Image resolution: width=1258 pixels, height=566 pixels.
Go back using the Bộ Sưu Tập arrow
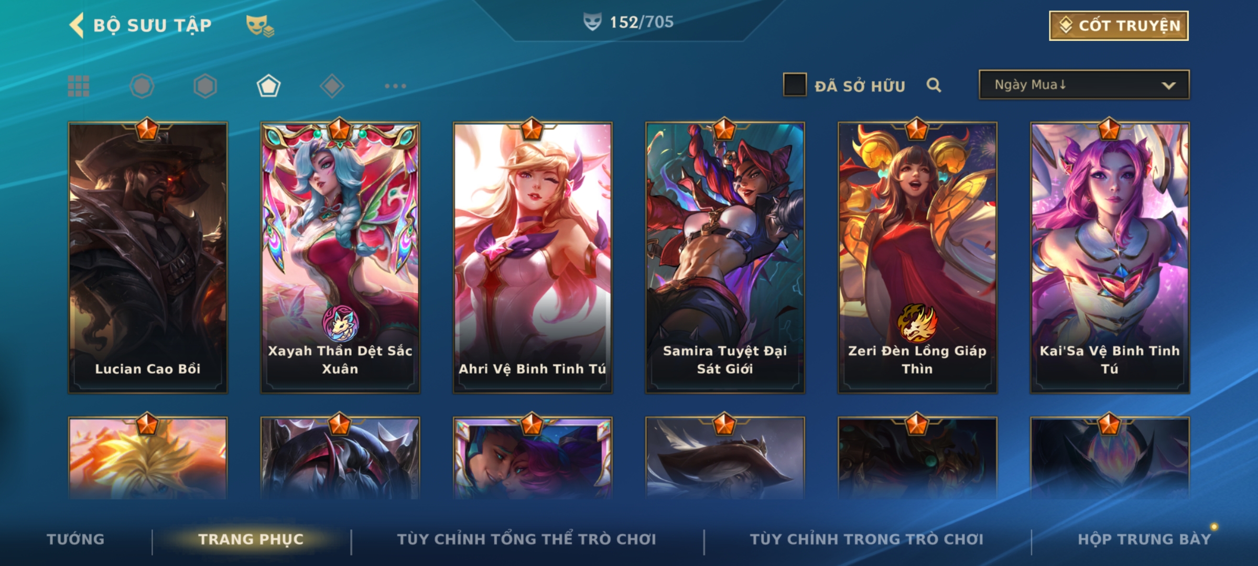pyautogui.click(x=77, y=25)
